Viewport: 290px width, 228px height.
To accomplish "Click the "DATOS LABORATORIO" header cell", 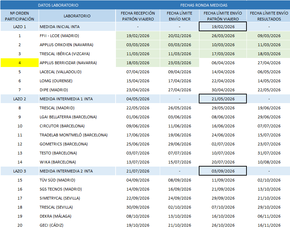I will coord(58,5).
